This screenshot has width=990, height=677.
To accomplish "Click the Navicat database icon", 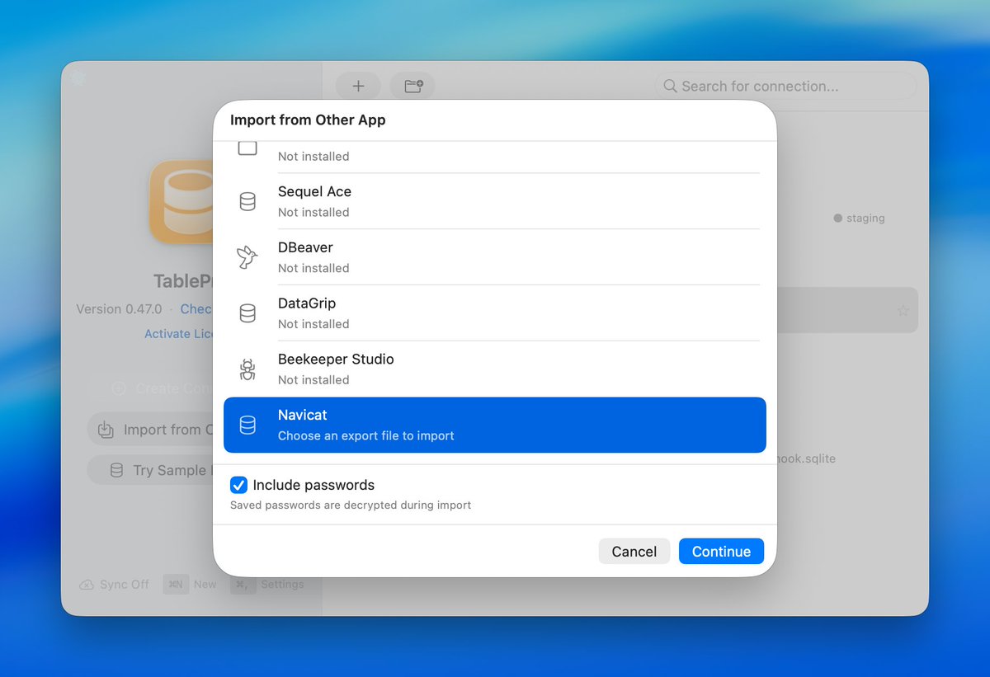I will click(247, 425).
